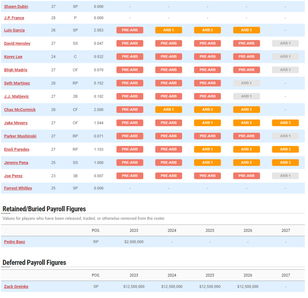Click the Deferred Payroll Figures heading
Image resolution: width=308 pixels, height=298 pixels.
coord(34,263)
